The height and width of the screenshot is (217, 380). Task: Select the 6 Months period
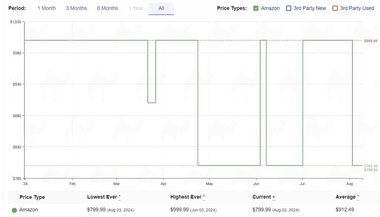107,8
